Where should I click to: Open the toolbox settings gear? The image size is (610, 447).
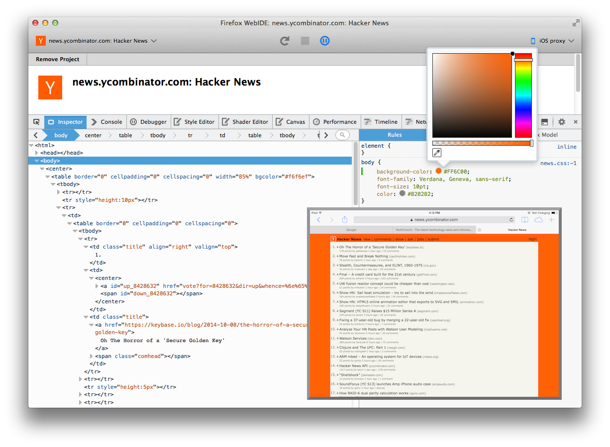562,122
